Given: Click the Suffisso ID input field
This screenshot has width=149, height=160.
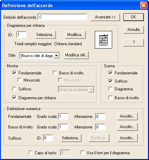Looking at the screenshot, I should [48, 138].
